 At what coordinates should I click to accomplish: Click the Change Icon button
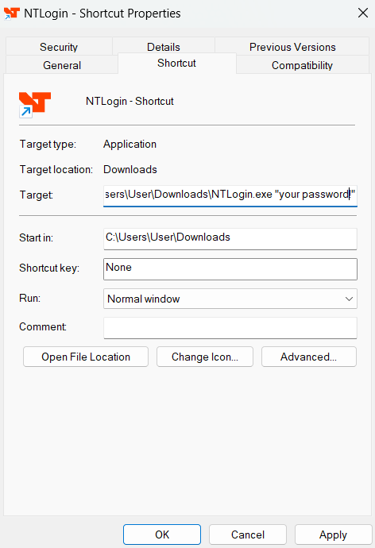(205, 357)
